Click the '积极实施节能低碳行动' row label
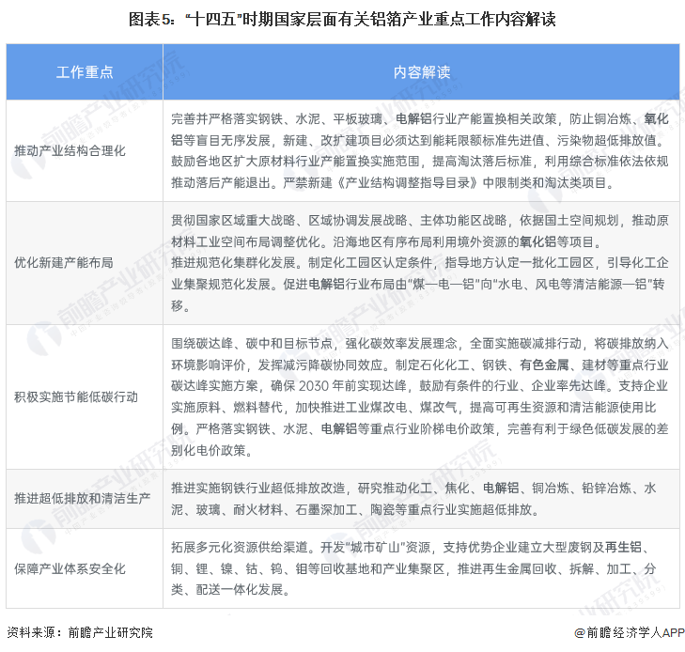This screenshot has width=685, height=652. point(76,397)
